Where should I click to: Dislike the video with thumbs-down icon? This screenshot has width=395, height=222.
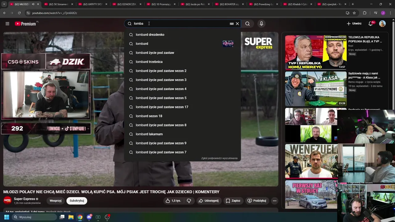(189, 201)
